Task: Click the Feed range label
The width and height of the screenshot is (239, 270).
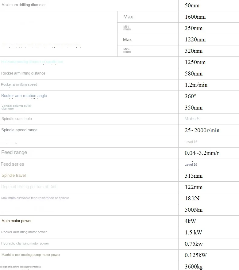Action: pos(14,152)
